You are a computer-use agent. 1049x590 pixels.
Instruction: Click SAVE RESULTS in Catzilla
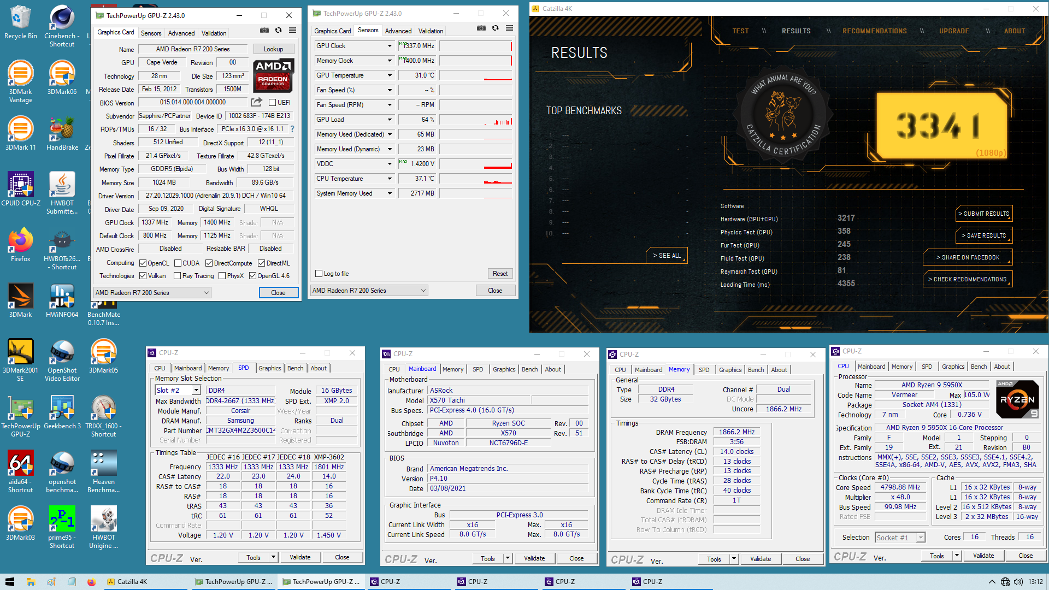(984, 235)
